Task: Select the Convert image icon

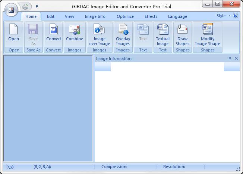Action: tap(53, 29)
